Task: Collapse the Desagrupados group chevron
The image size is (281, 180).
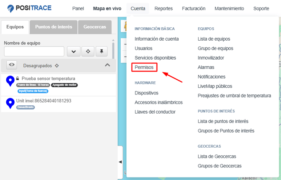Action: pos(107,65)
